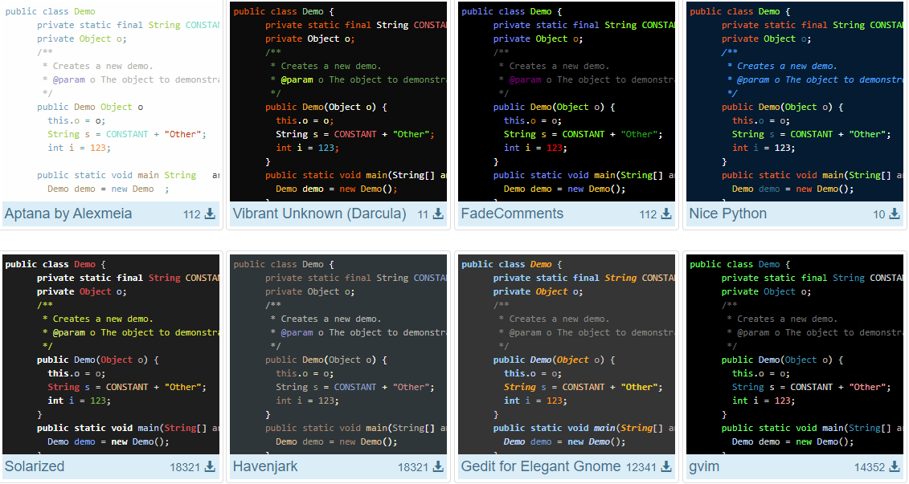
Task: Download the Nice Python theme
Action: click(x=895, y=214)
